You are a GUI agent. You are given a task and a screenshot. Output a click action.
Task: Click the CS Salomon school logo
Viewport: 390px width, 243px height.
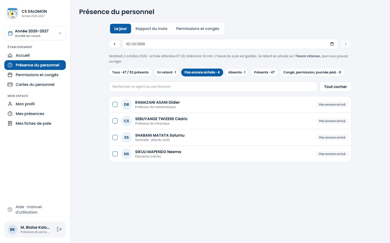12,13
